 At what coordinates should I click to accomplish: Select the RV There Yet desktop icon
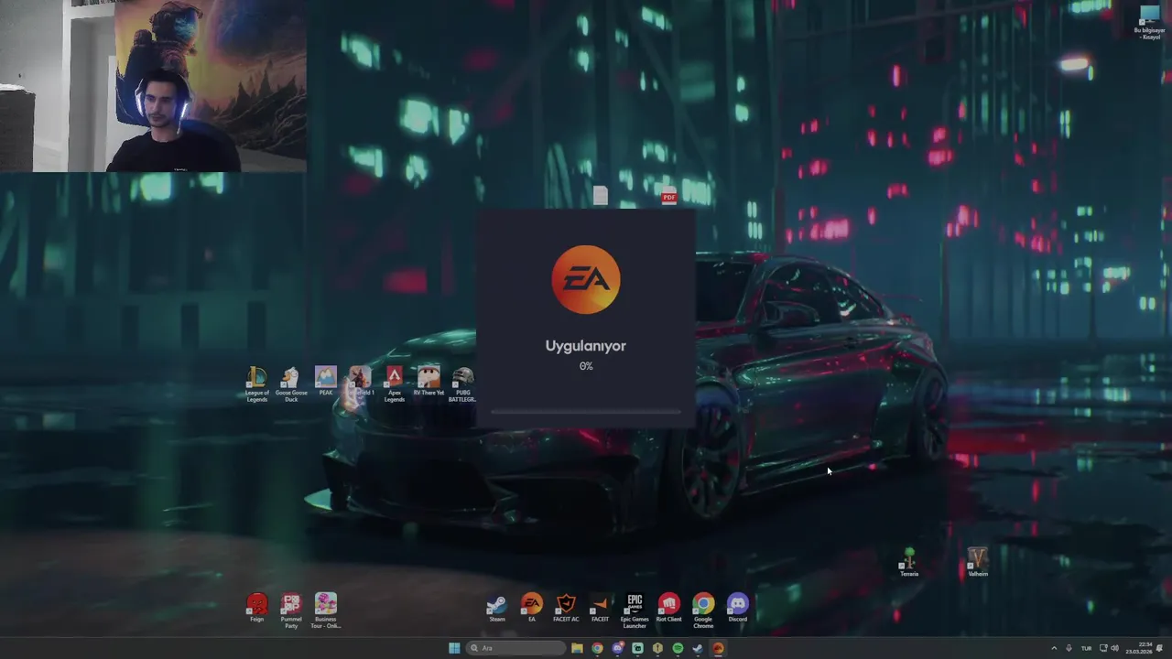(429, 381)
